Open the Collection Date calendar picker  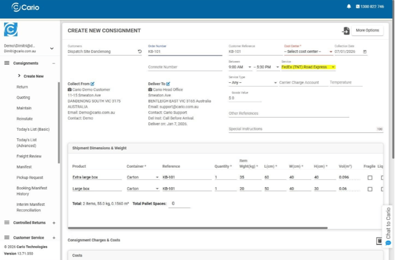click(365, 52)
